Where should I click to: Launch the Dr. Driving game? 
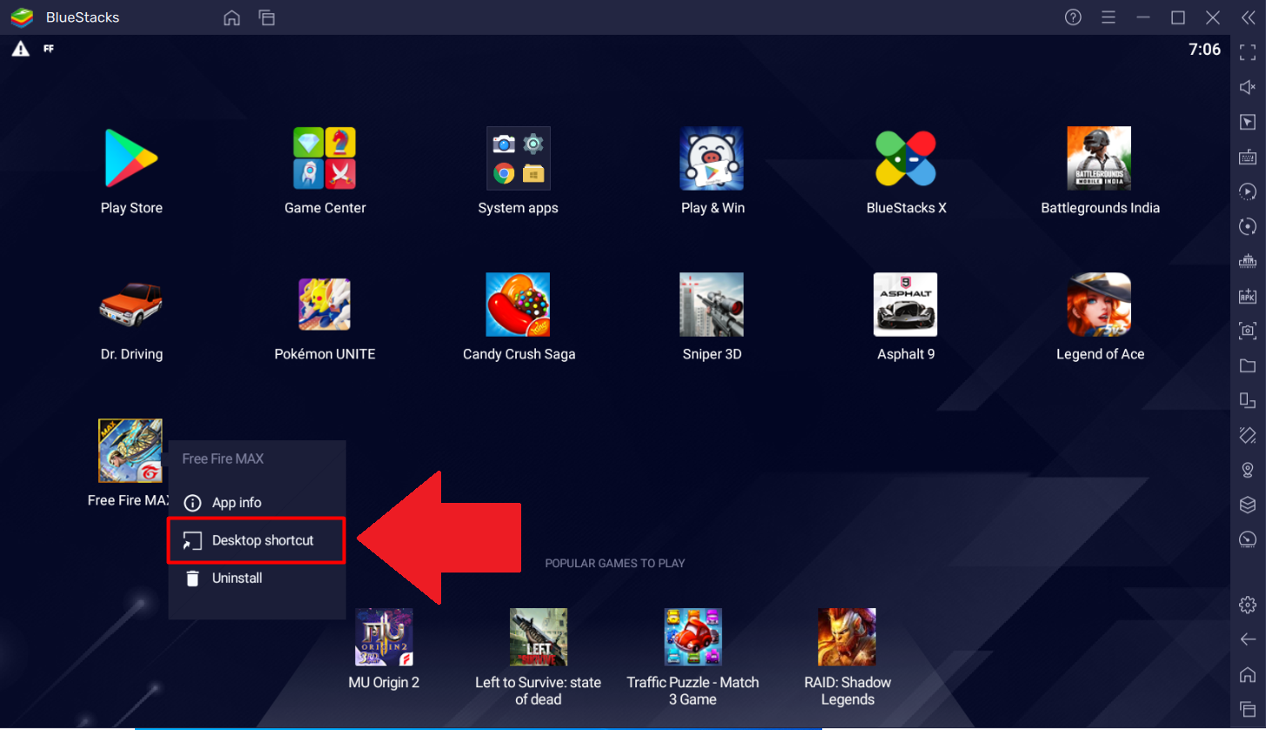131,305
